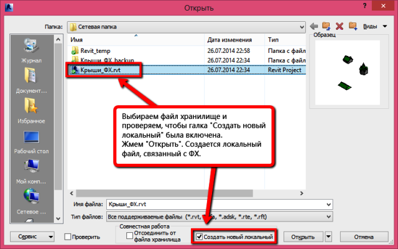Open the Документы places shortcut

click(x=31, y=80)
